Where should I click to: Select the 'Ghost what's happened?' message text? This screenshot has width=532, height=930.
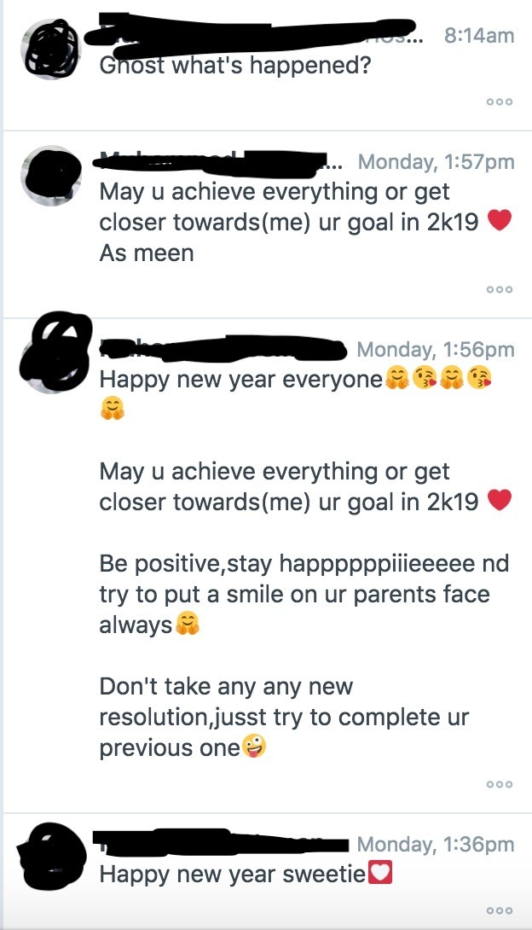[x=235, y=65]
